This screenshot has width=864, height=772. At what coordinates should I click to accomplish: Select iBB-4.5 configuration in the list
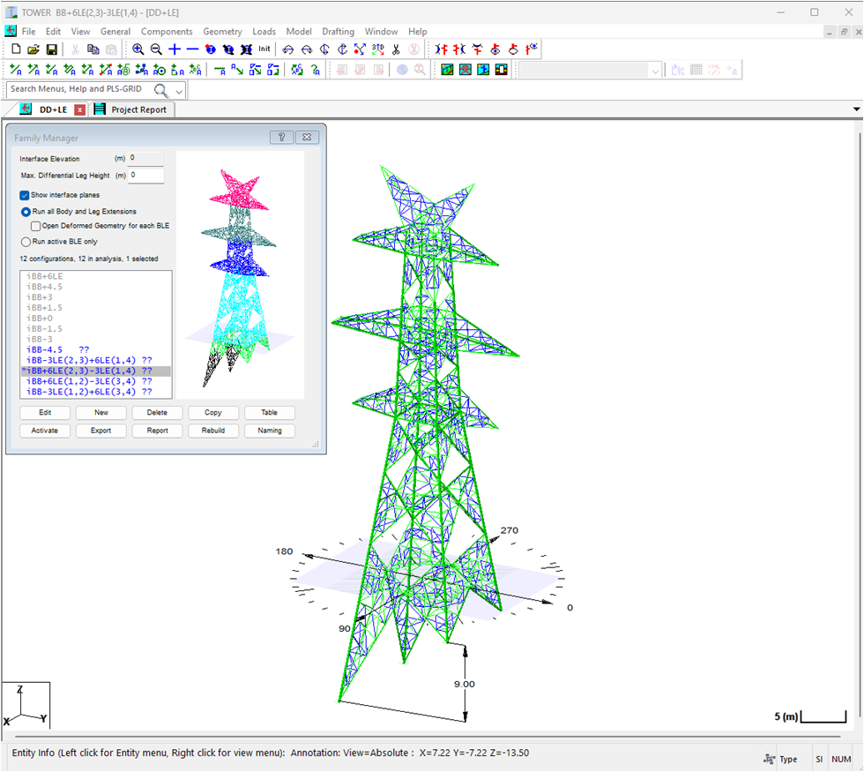(x=44, y=349)
